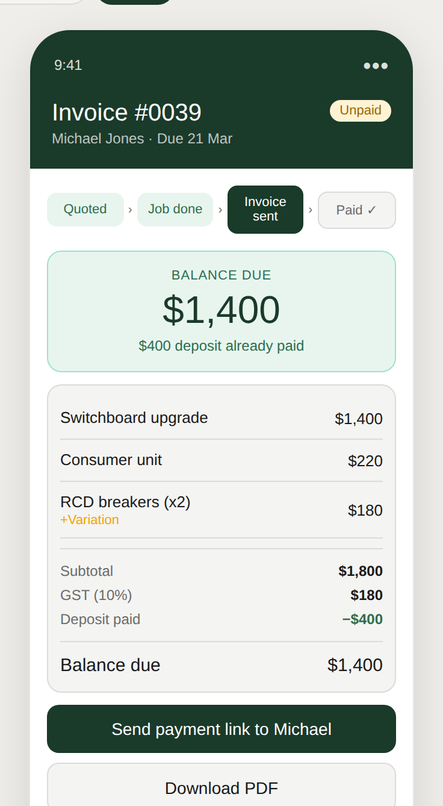Select the Job done stage pill

click(x=175, y=209)
